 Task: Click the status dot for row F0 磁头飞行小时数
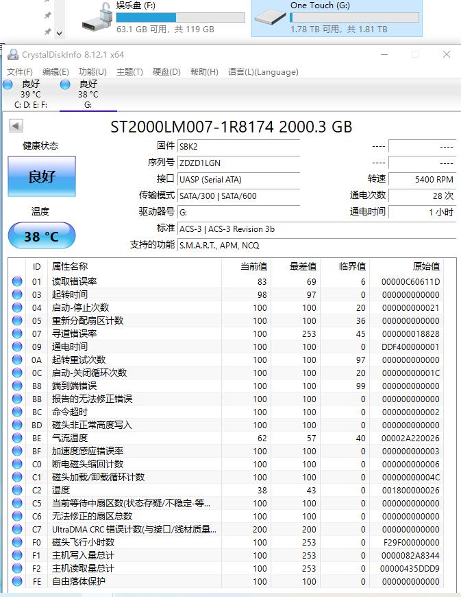point(17,542)
